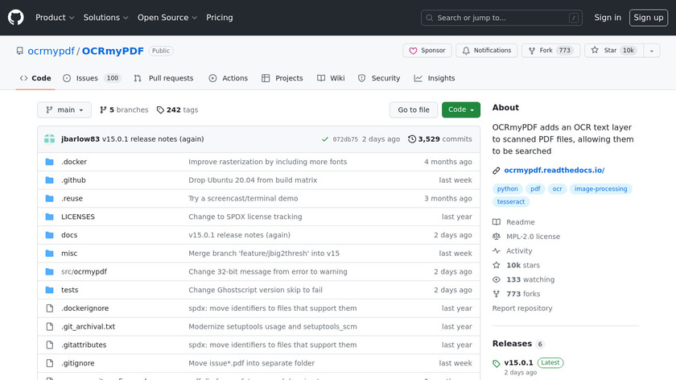The height and width of the screenshot is (380, 676).
Task: Toggle Notifications for this repository
Action: tap(486, 51)
